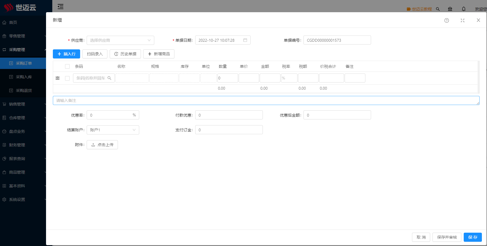Screen dimensions: 487x246
Task: Collapse 采购管理 sidebar menu
Action: coord(23,50)
